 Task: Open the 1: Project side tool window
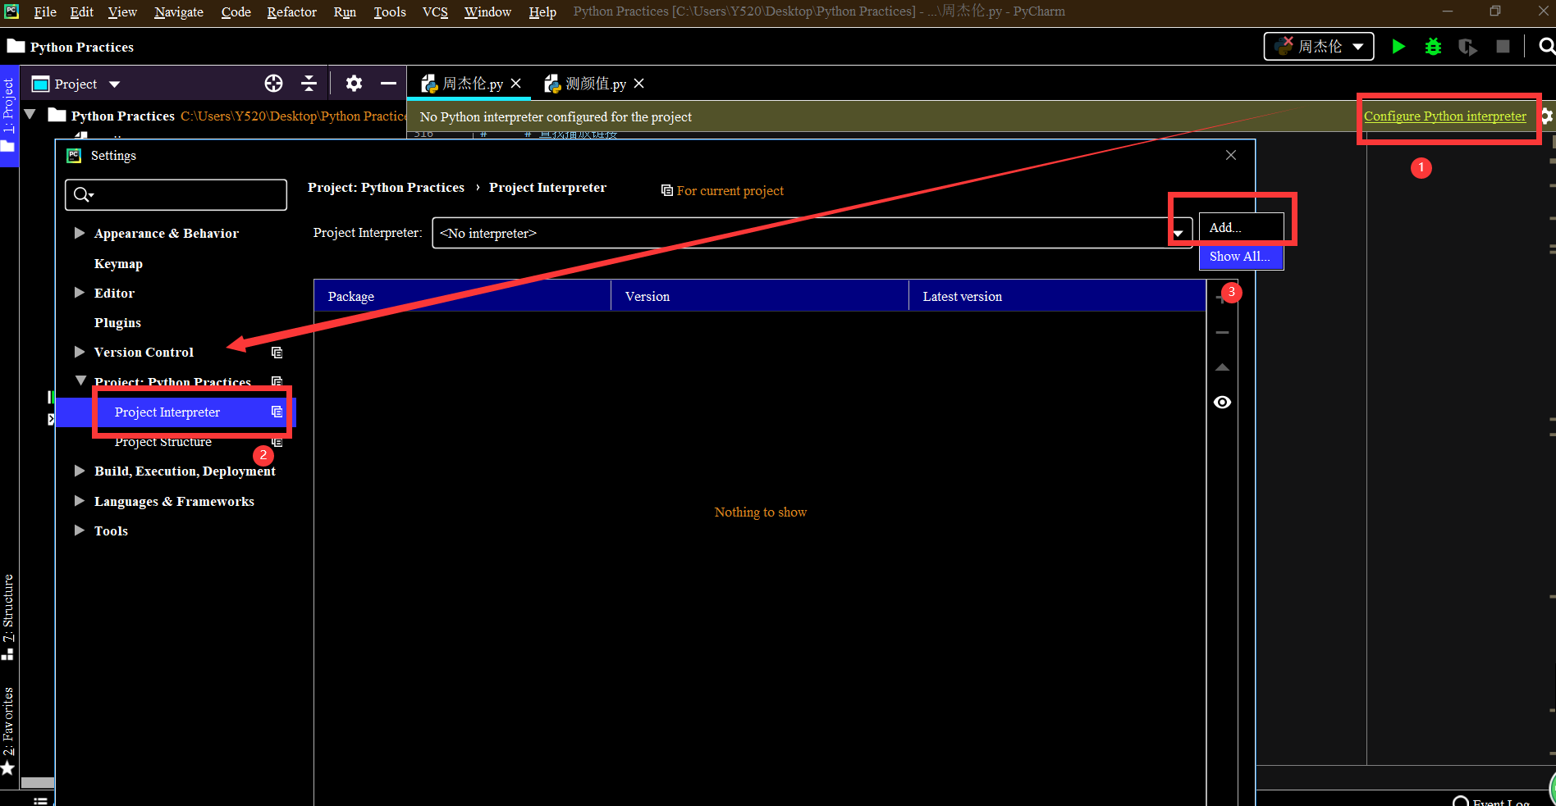coord(8,116)
